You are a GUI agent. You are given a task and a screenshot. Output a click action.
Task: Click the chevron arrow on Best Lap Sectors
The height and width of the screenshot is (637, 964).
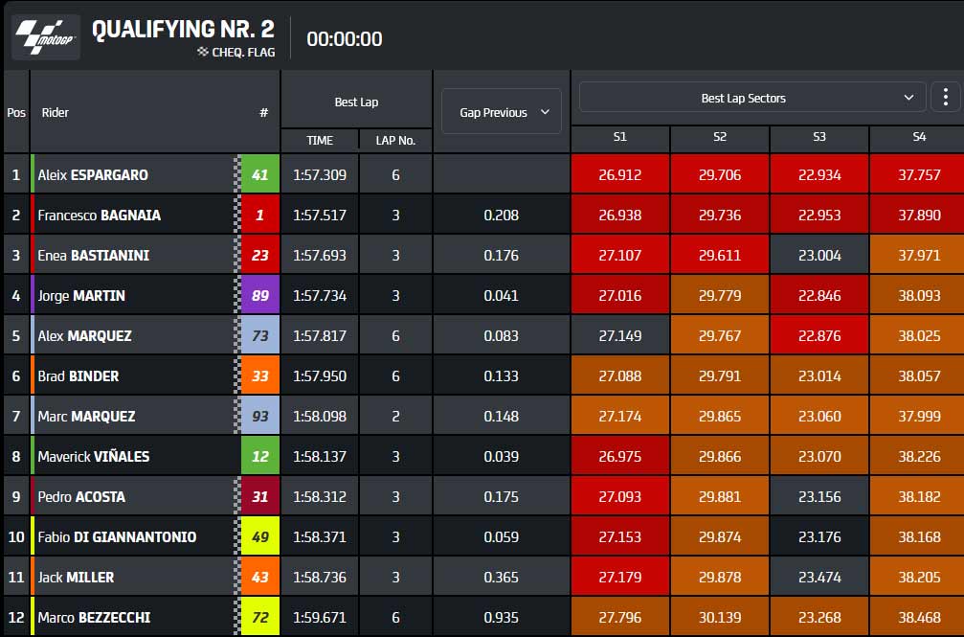pos(908,98)
